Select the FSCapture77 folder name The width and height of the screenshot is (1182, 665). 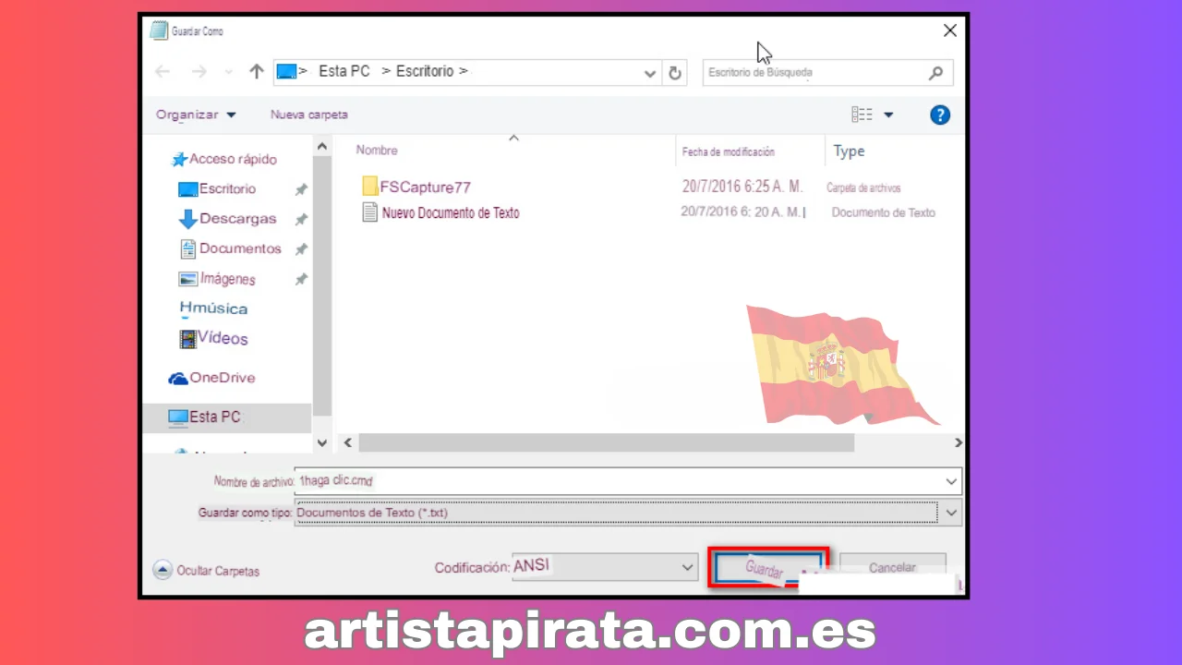coord(426,187)
